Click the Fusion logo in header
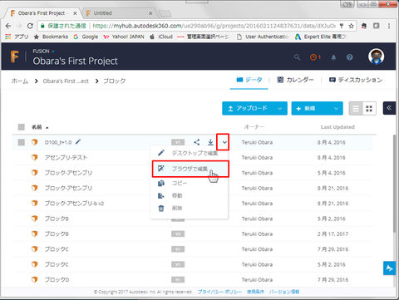 pos(15,57)
